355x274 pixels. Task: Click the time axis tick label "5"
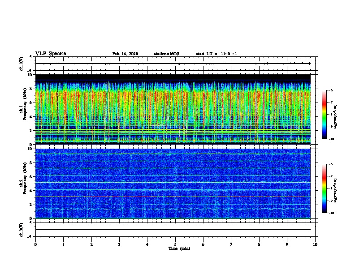175,244
